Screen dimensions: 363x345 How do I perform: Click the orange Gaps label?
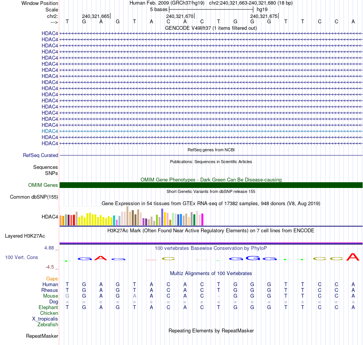tap(52, 279)
